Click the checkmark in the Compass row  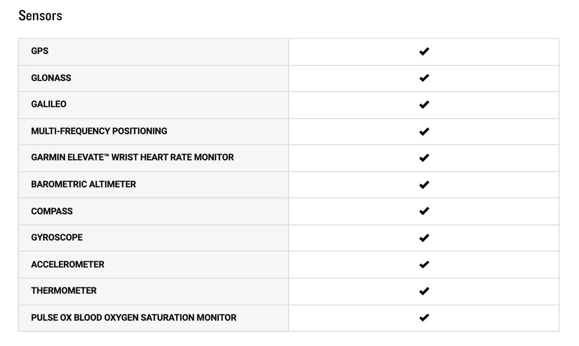pyautogui.click(x=424, y=211)
